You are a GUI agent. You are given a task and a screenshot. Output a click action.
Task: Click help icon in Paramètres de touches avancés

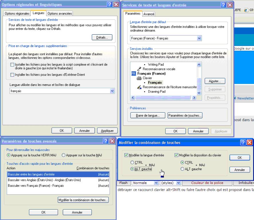tap(105, 141)
